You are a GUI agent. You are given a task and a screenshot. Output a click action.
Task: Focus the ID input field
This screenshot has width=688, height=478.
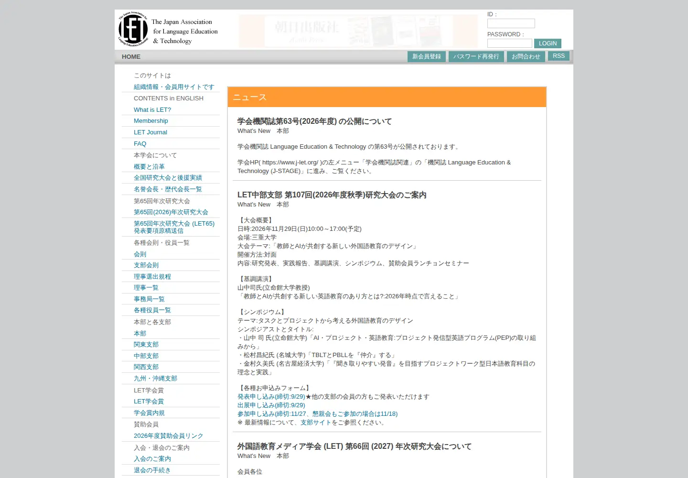pyautogui.click(x=511, y=23)
